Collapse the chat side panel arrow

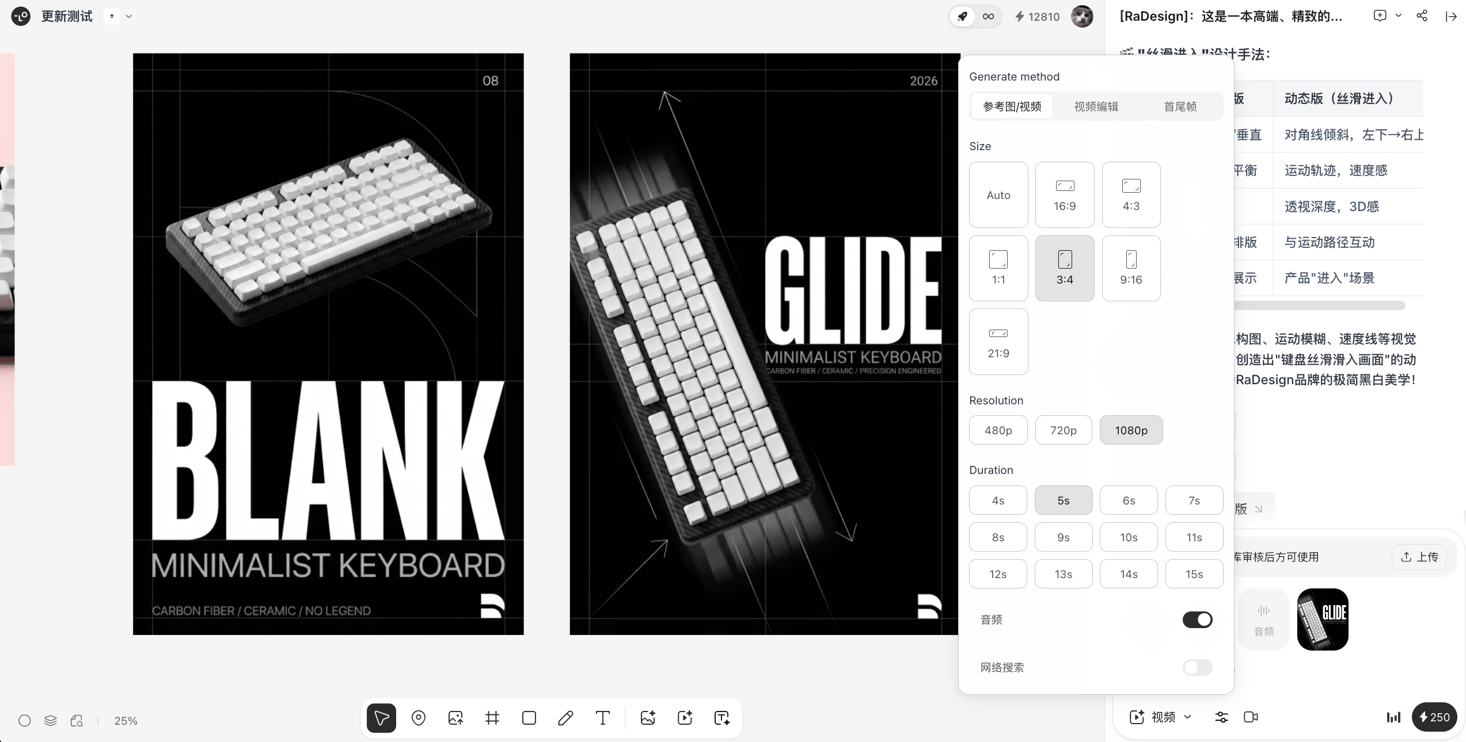[1451, 16]
